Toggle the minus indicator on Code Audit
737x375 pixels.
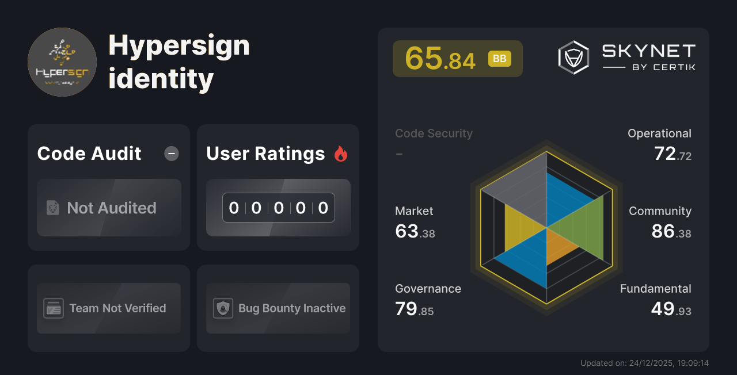pyautogui.click(x=171, y=153)
